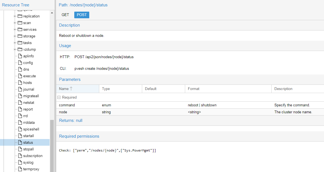Screen dimensions: 324x172
Task: Click the report file icon
Action: (20, 109)
